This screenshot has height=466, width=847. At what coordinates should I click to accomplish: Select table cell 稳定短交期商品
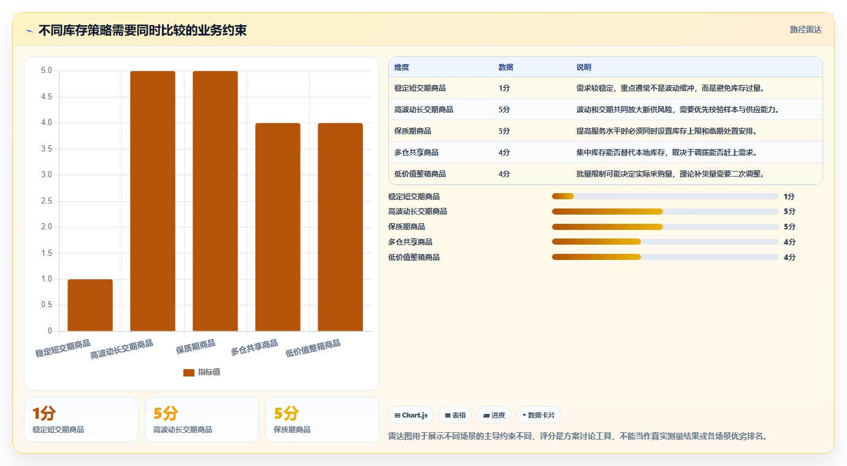click(420, 88)
